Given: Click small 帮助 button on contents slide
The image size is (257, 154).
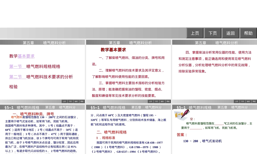Looking at the screenshot, I should tap(82, 101).
